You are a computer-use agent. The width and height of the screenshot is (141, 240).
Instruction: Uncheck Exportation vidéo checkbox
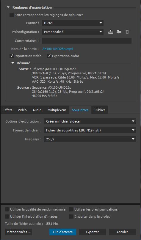(x=12, y=56)
